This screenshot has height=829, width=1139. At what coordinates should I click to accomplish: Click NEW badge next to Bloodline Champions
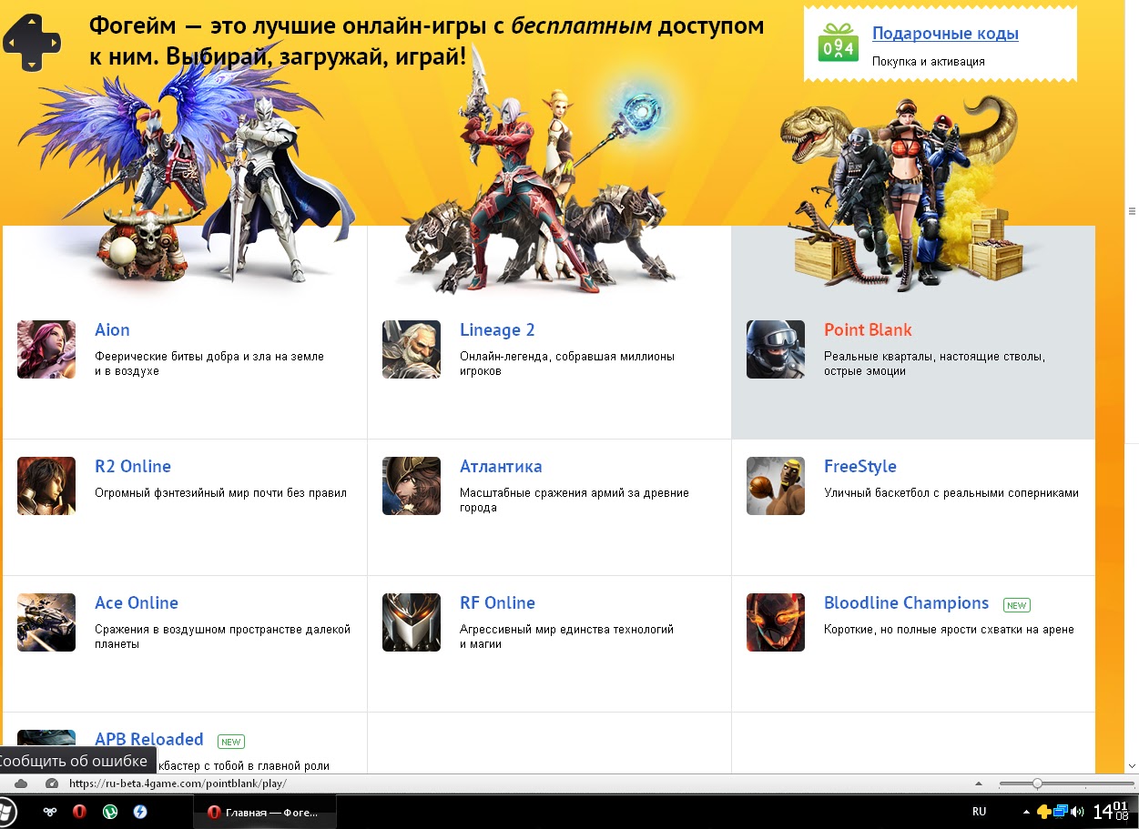click(x=1016, y=605)
